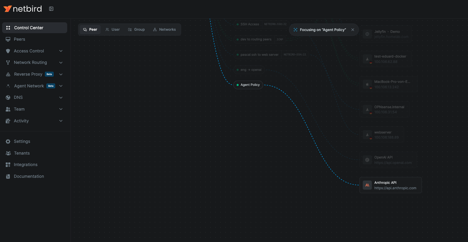Select the Agent Policy node
The image size is (468, 242).
[248, 85]
